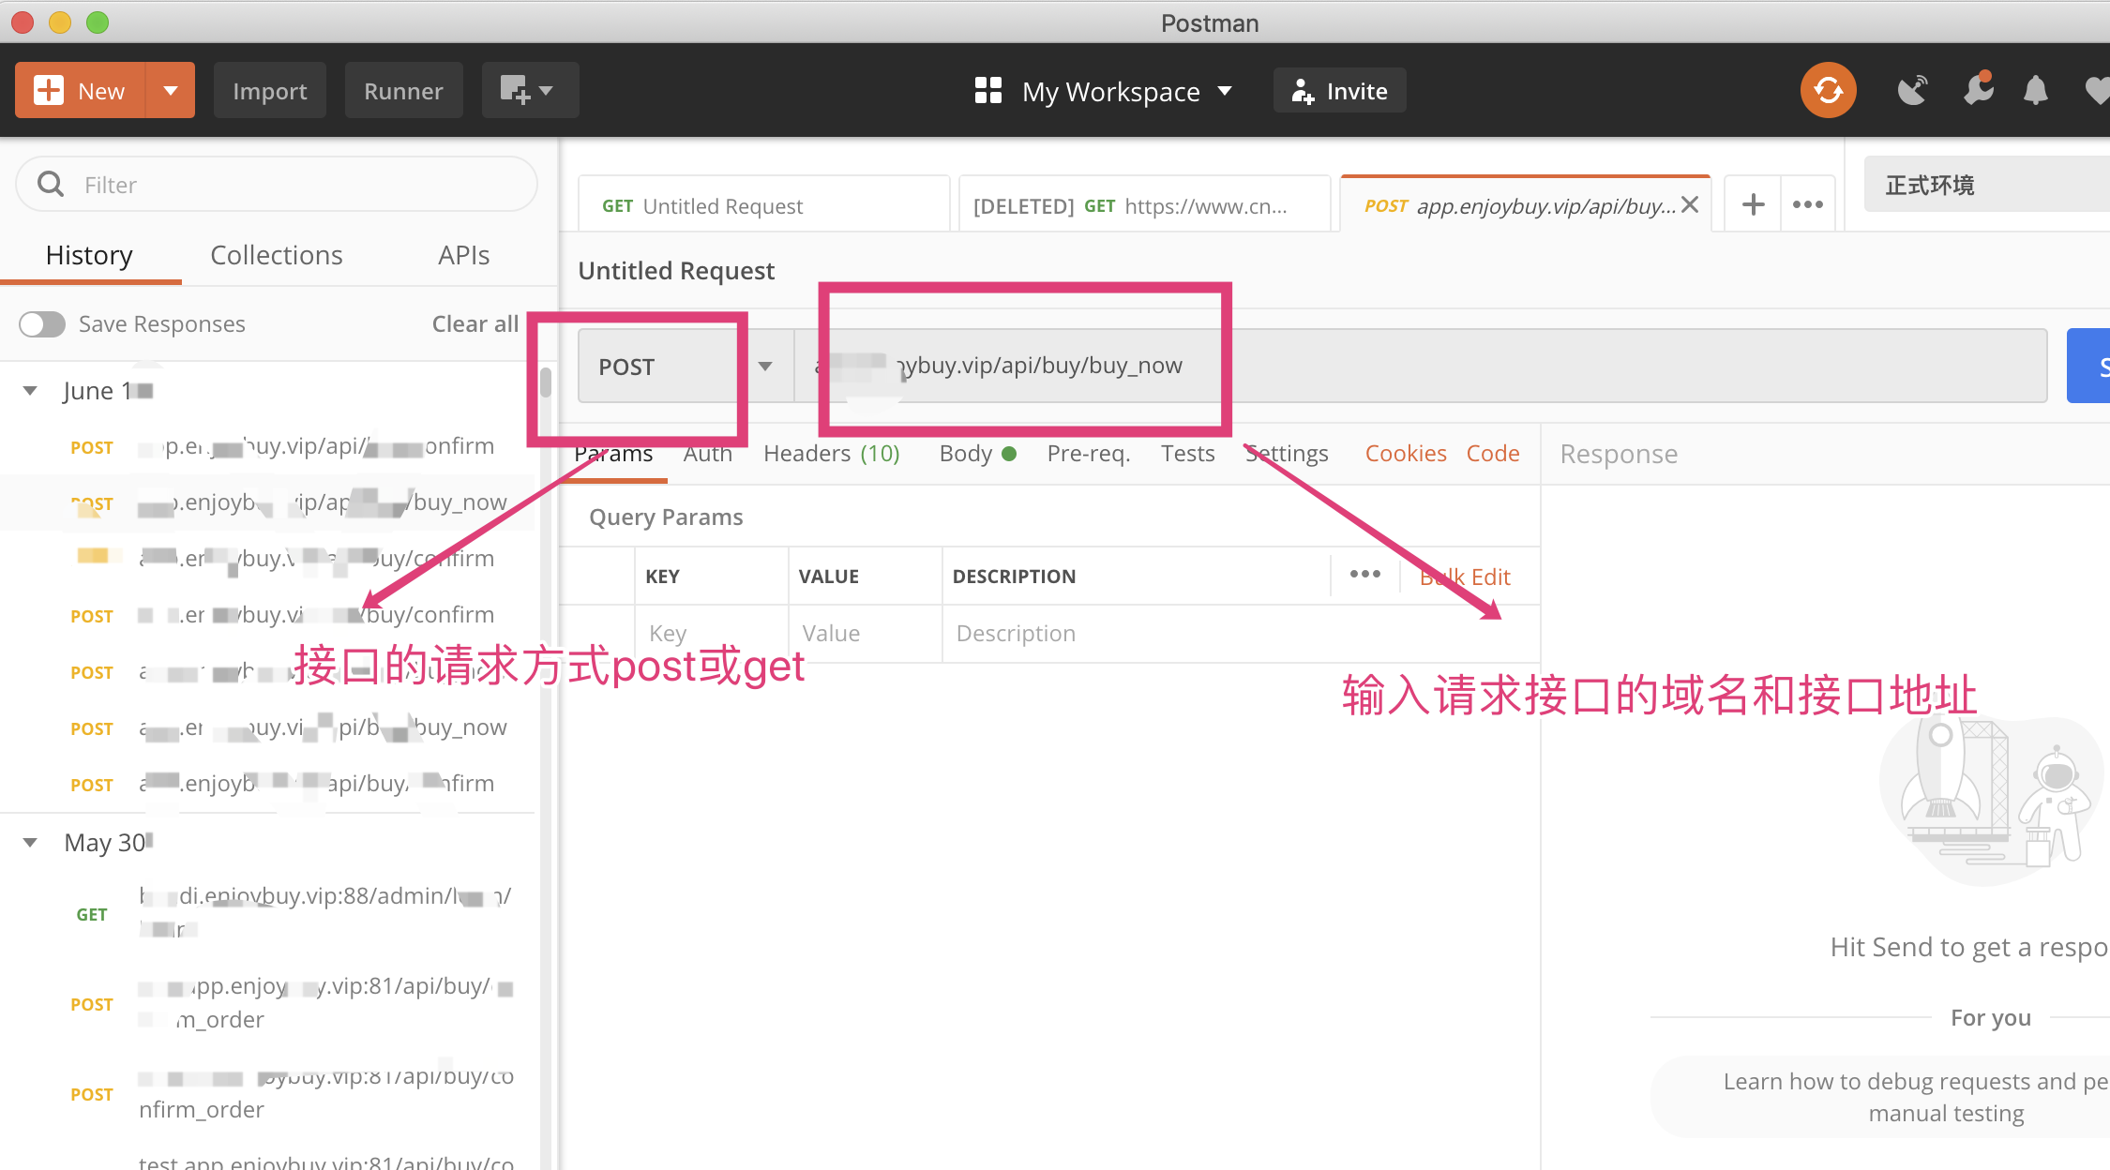
Task: Toggle the Save Responses switch
Action: [42, 324]
